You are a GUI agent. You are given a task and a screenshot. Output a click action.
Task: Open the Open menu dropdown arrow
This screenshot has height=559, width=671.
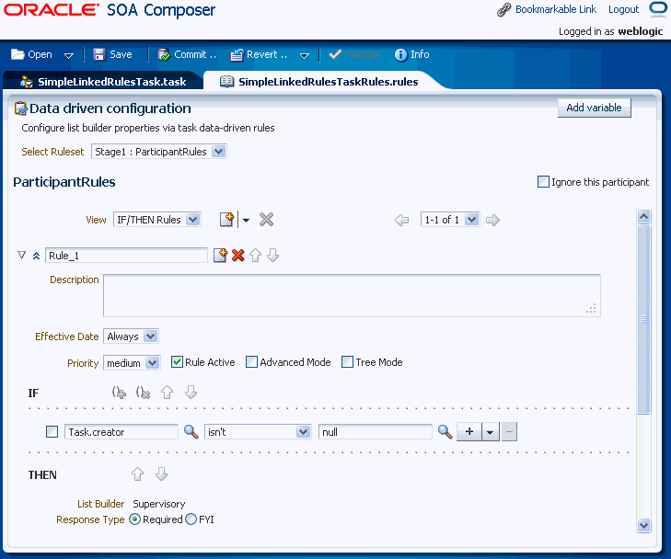68,55
